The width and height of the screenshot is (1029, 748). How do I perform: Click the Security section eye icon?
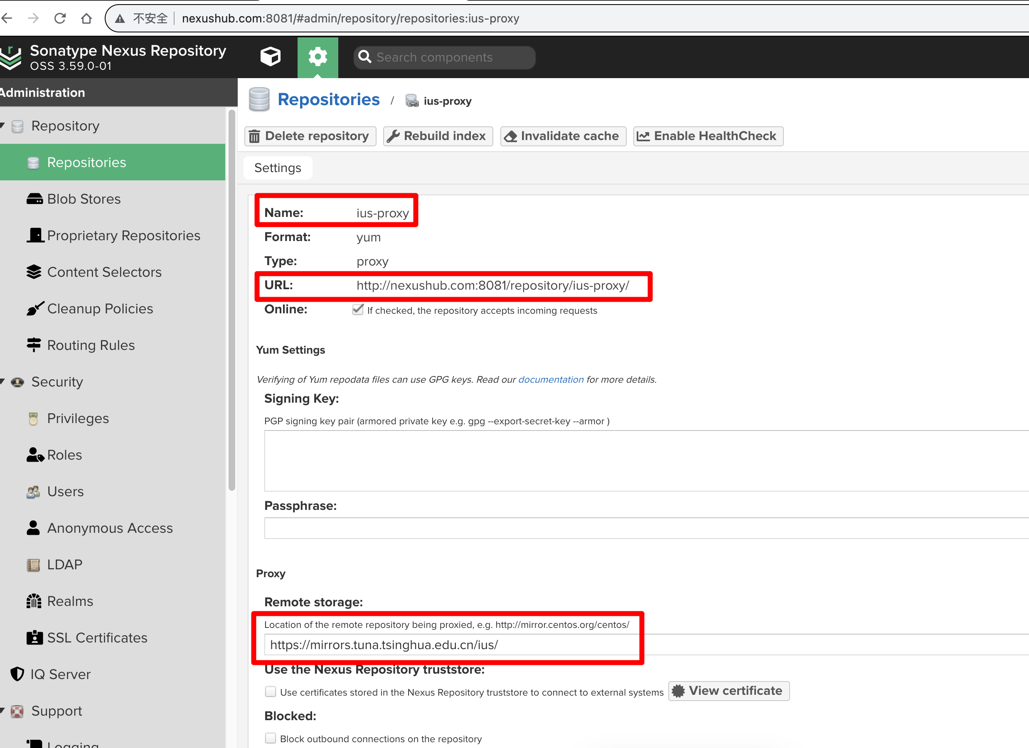[17, 382]
